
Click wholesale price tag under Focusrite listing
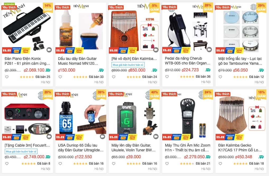21,152
